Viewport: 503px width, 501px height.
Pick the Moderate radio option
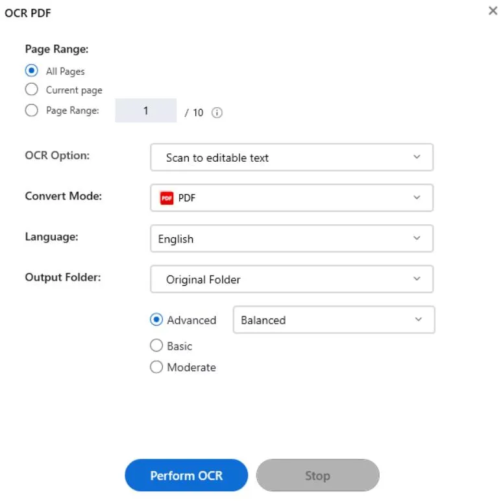click(x=156, y=367)
